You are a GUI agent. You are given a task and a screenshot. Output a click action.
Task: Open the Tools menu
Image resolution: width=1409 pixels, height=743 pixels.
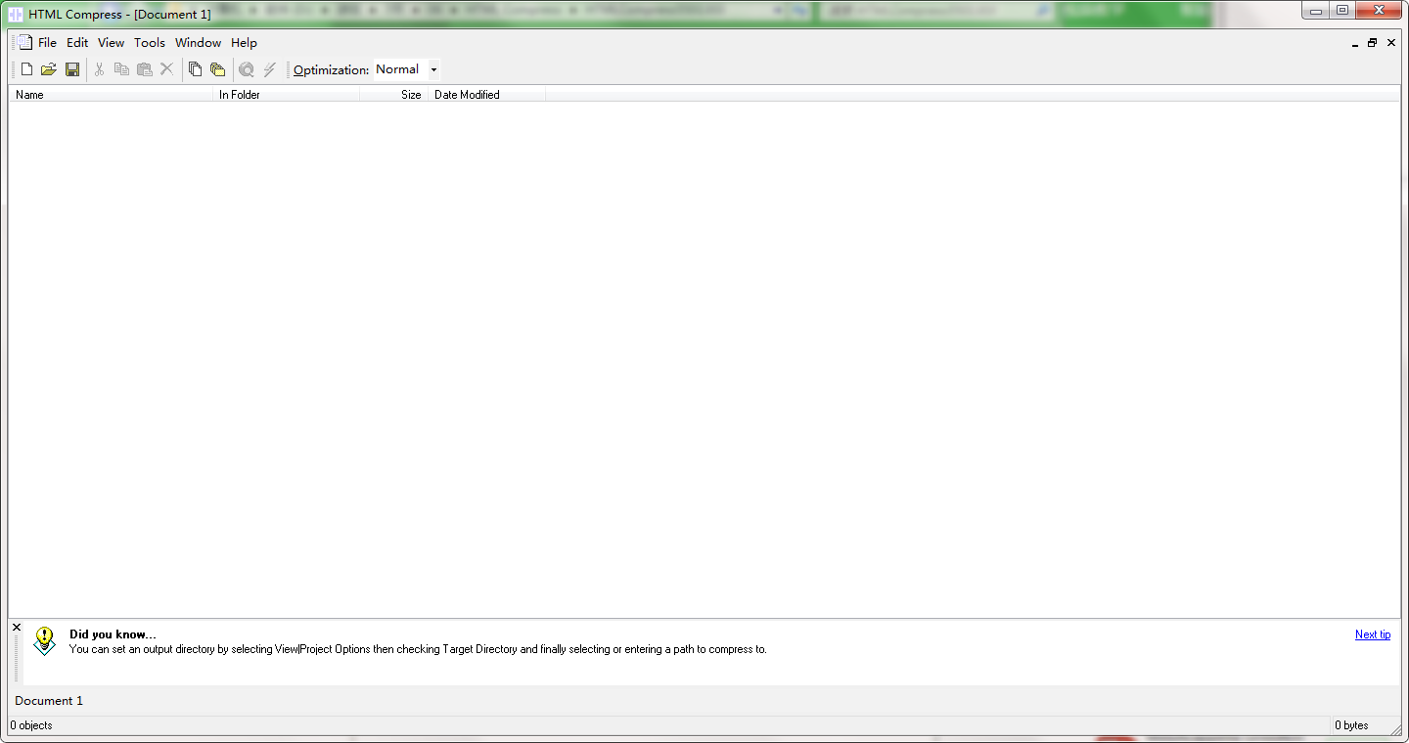click(150, 43)
